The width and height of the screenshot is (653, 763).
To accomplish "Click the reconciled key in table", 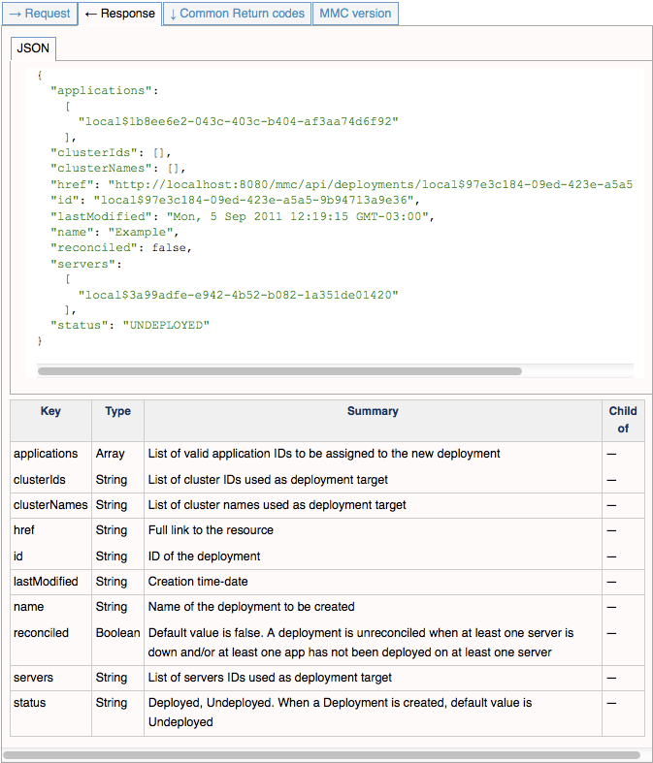I will coord(42,632).
